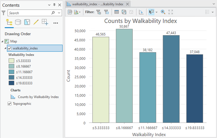Screen dimensions: 217x138
Task: Toggle the Topographic basemap checkbox
Action: [9, 104]
